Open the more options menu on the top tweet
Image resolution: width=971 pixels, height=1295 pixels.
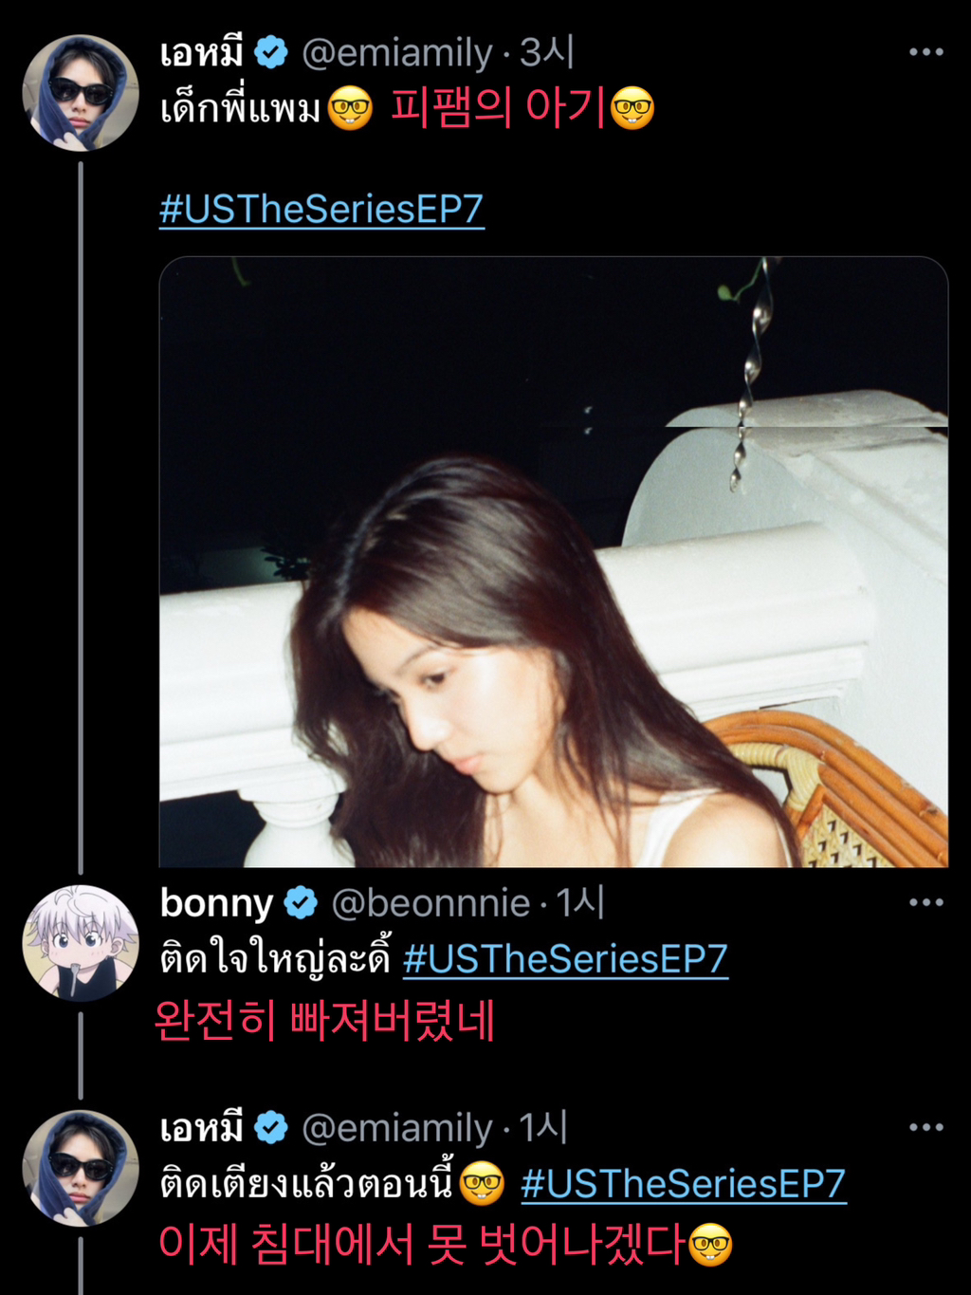[x=925, y=51]
